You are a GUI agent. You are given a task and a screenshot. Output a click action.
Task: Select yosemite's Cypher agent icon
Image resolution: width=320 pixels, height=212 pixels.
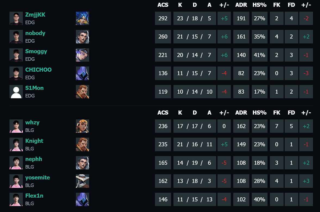82,181
